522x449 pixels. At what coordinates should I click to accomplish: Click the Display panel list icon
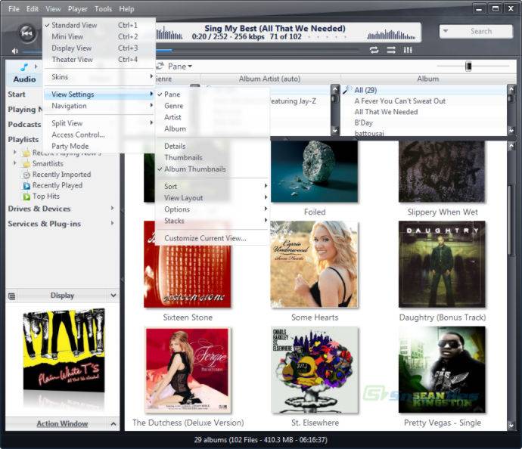(11, 296)
